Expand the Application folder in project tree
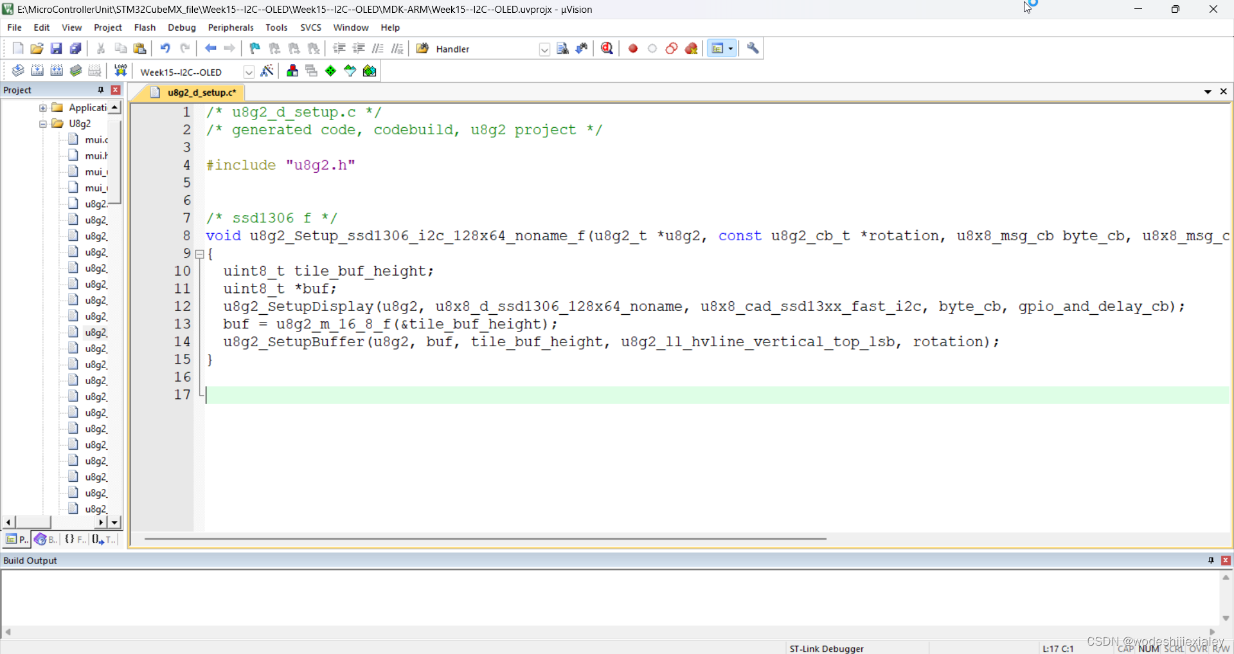 [43, 108]
